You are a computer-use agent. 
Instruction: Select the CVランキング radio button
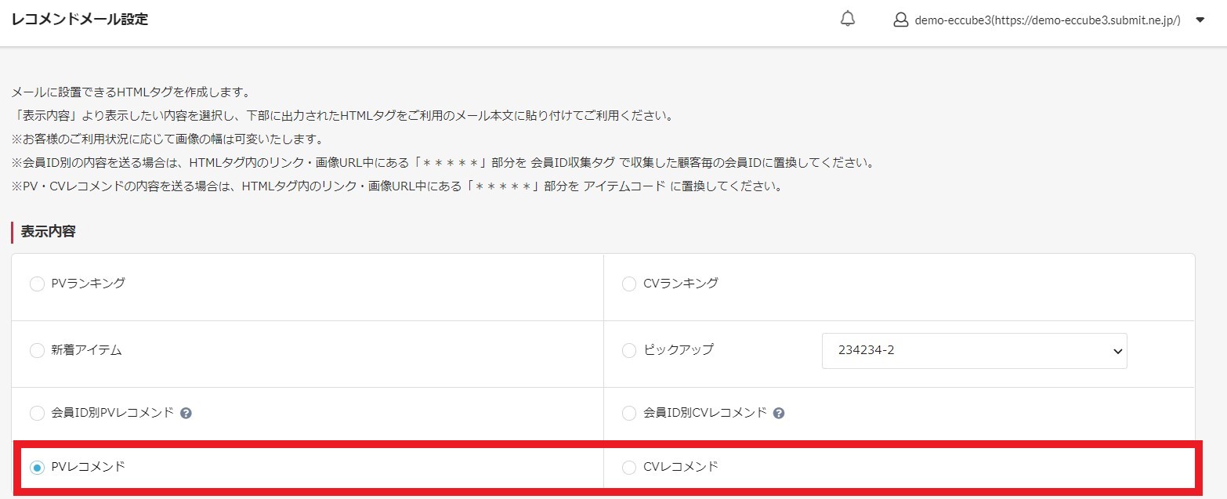pyautogui.click(x=628, y=284)
